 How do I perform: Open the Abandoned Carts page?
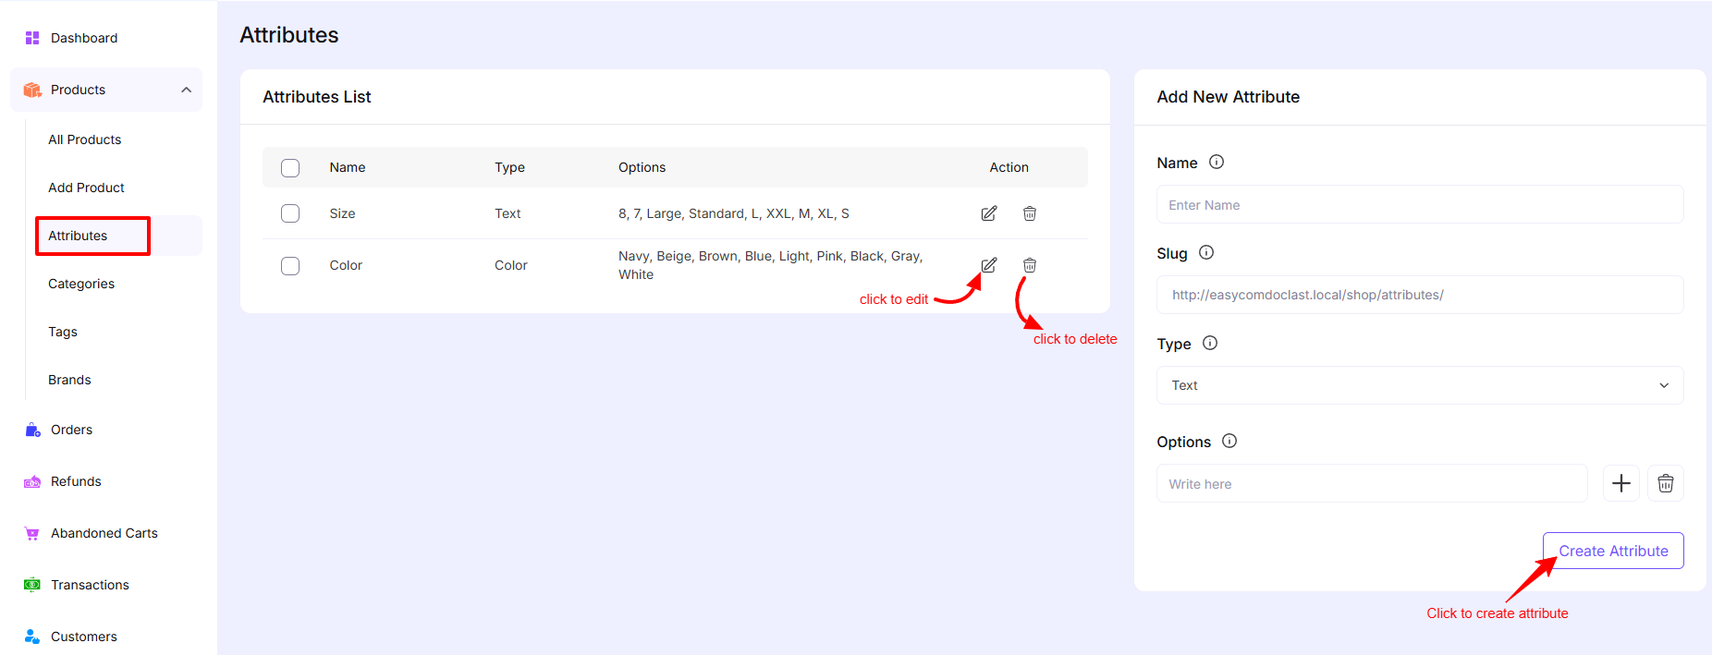tap(104, 533)
